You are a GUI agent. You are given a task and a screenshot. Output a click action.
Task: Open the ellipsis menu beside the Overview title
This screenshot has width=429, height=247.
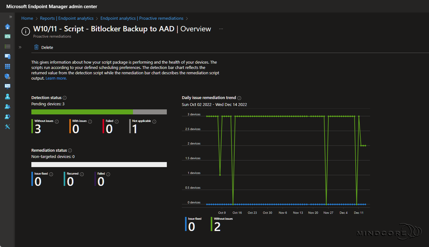221,28
